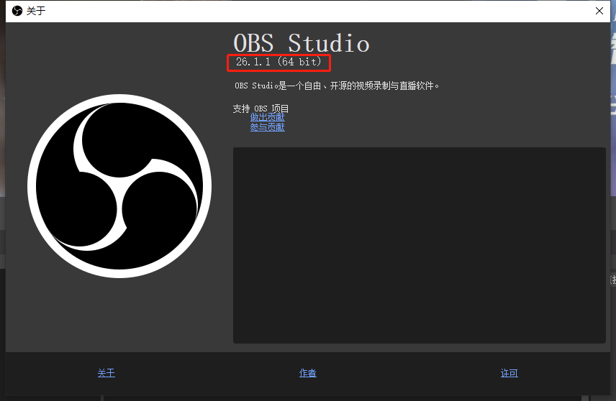Click the large OBS Studio logo
The image size is (616, 401).
pos(119,186)
